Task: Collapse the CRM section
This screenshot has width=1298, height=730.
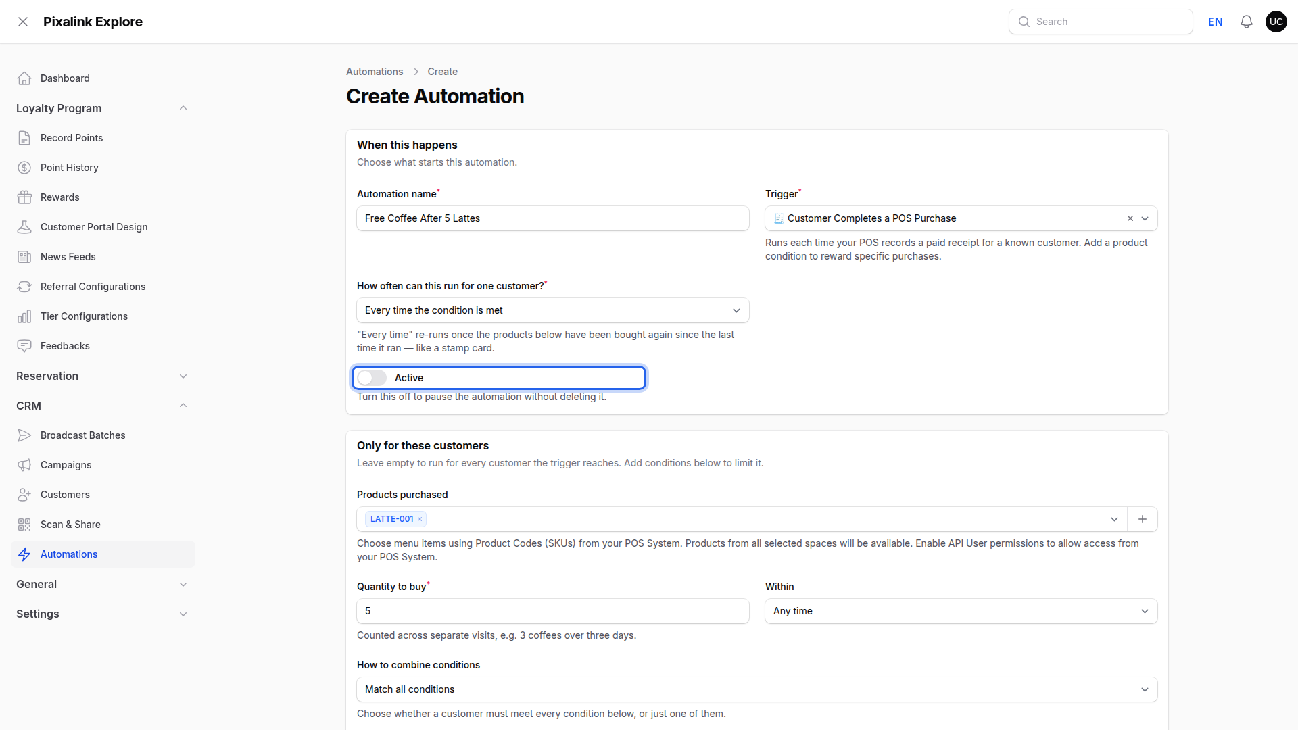Action: point(183,406)
